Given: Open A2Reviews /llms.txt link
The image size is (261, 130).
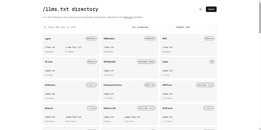Looking at the screenshot, I should (50, 94).
